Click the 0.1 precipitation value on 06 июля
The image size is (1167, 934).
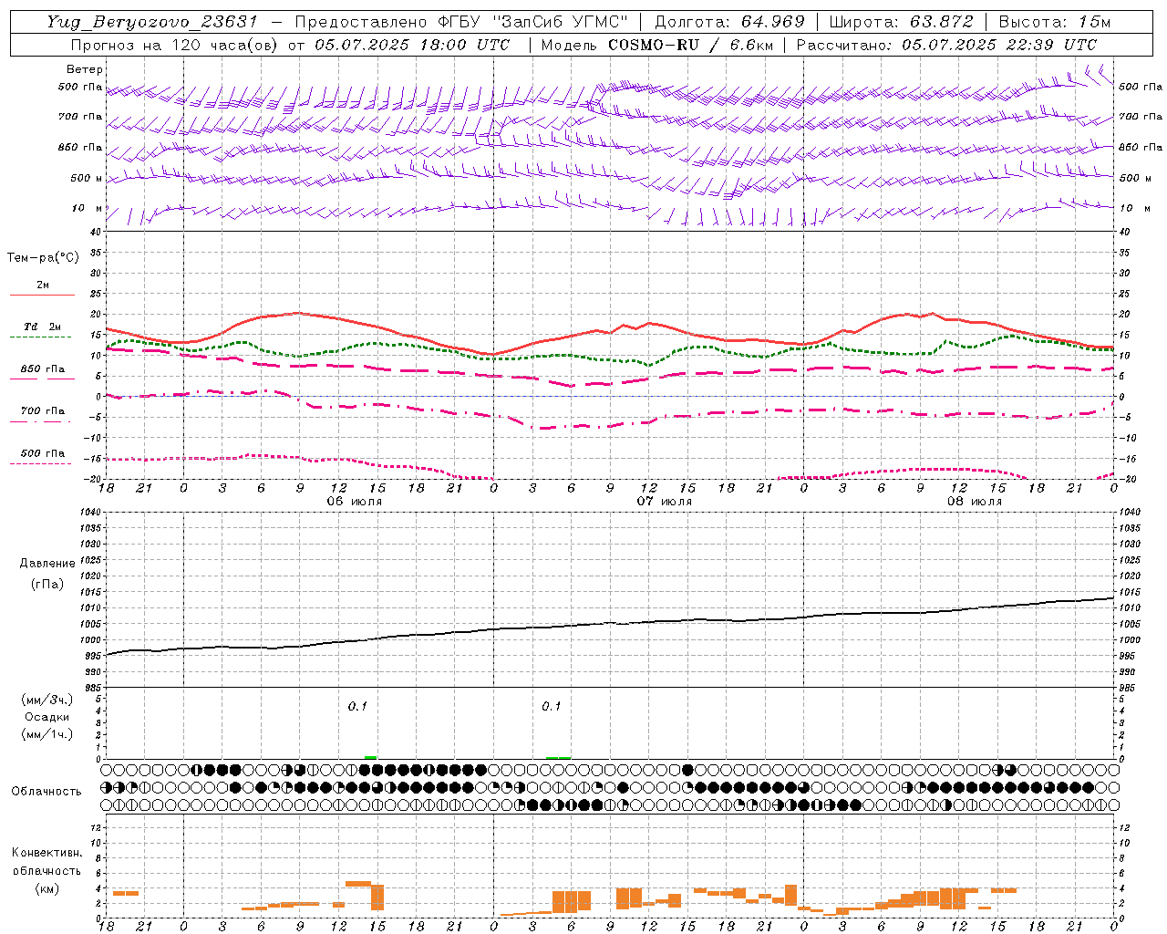[x=357, y=706]
